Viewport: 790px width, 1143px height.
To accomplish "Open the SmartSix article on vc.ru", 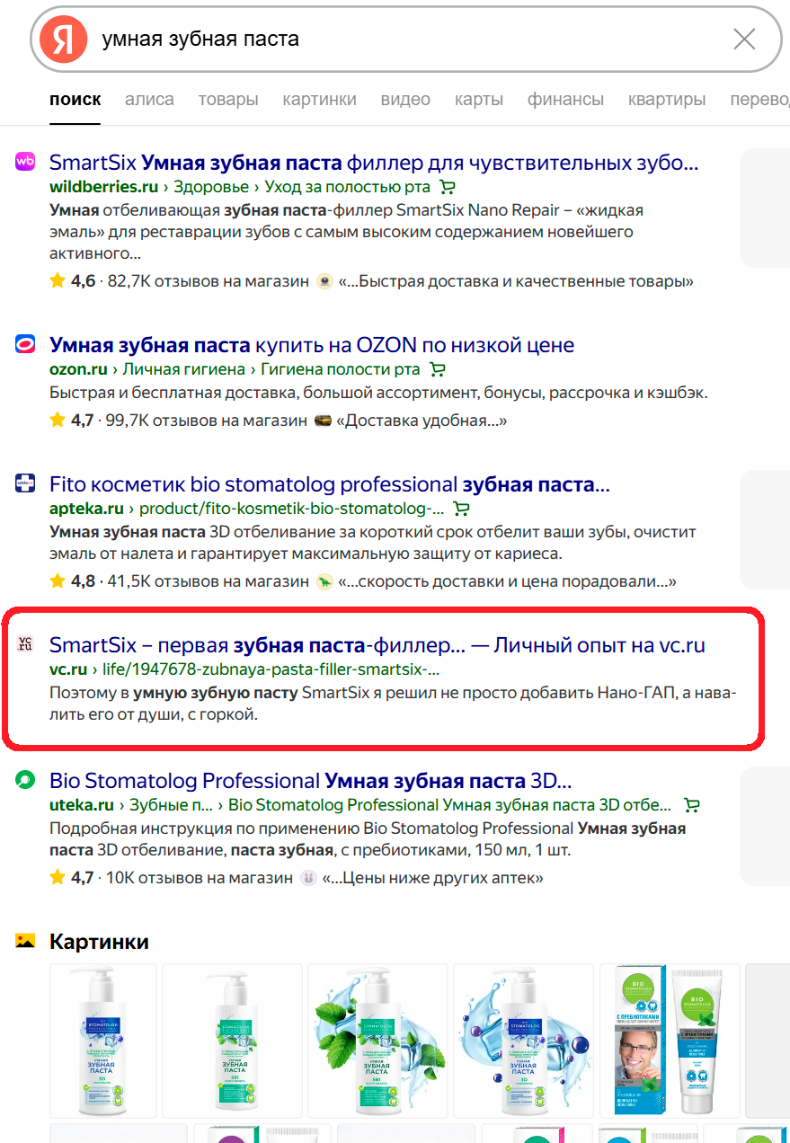I will click(377, 645).
